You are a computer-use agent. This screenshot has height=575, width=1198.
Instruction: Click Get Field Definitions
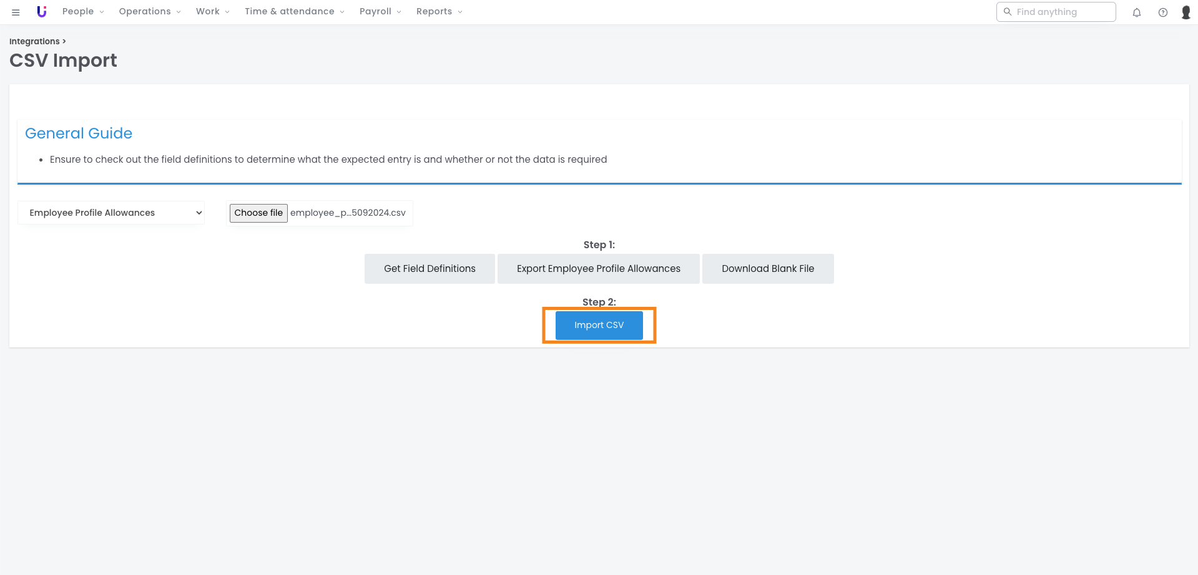(x=430, y=269)
